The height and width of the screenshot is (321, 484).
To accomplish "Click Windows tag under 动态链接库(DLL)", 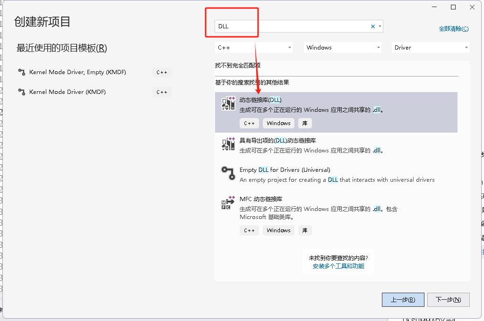I will tap(278, 123).
